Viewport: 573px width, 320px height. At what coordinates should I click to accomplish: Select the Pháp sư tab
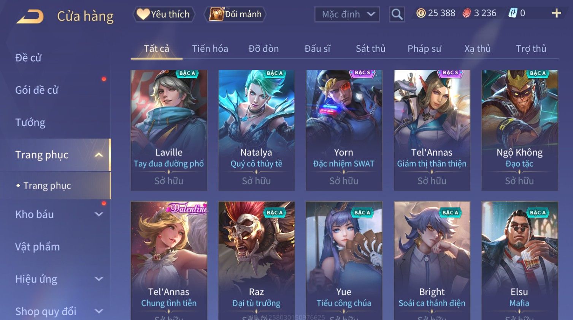click(424, 49)
